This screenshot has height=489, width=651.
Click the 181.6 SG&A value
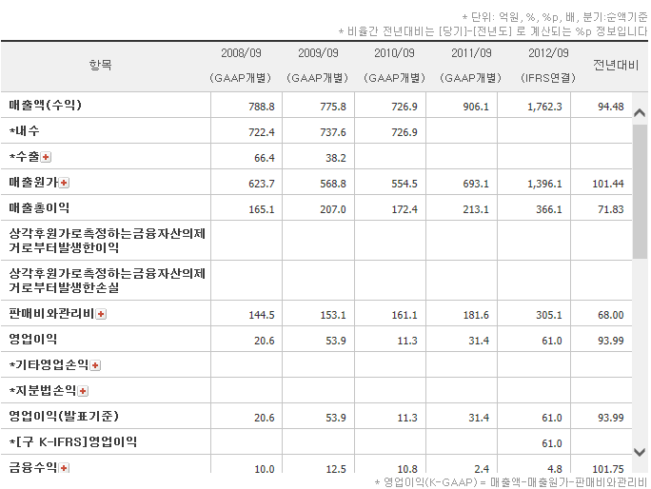[x=476, y=315]
